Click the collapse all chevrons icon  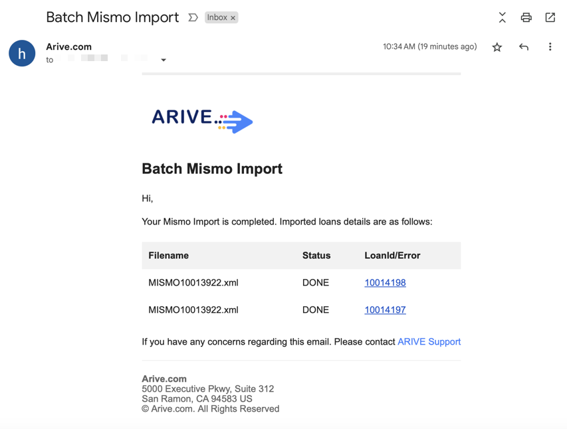[x=503, y=17]
